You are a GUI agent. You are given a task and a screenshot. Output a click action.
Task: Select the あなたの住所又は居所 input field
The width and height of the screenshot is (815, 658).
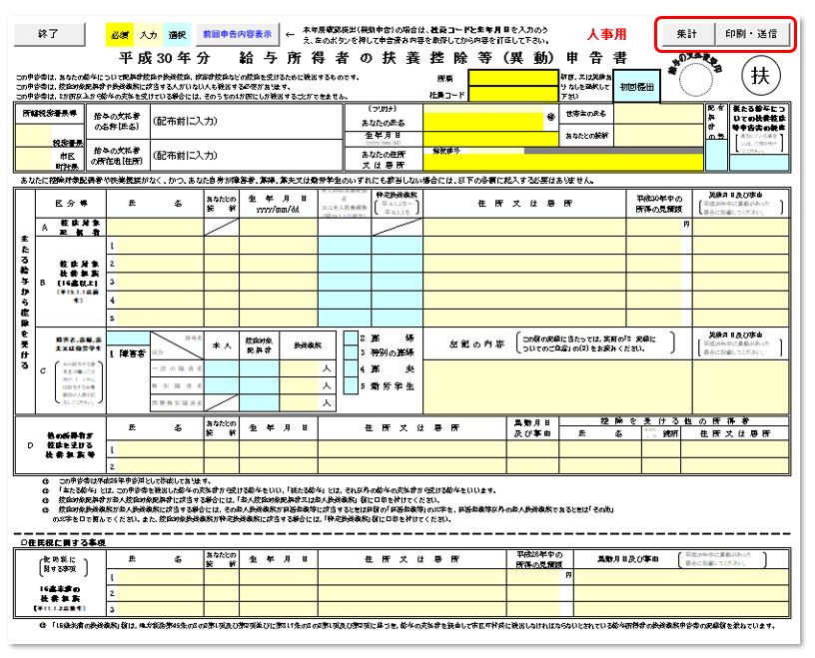coord(563,162)
